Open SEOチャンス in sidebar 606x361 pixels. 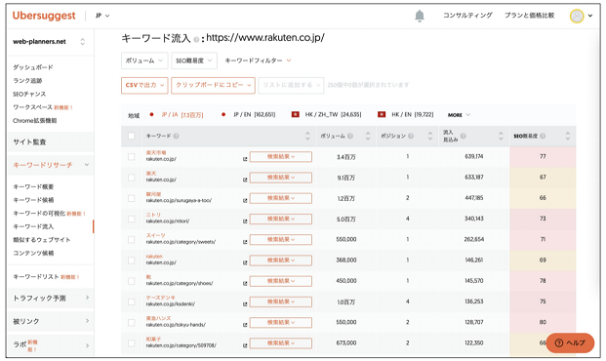click(x=29, y=94)
